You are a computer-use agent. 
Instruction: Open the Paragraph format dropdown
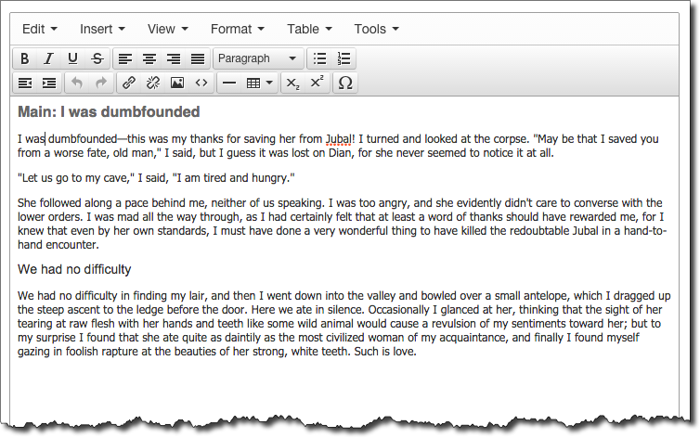257,58
